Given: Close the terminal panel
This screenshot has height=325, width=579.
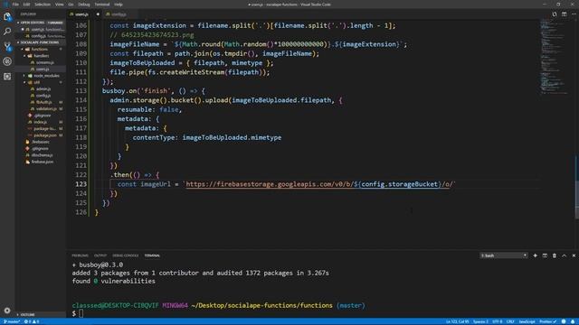Looking at the screenshot, I should 574,255.
